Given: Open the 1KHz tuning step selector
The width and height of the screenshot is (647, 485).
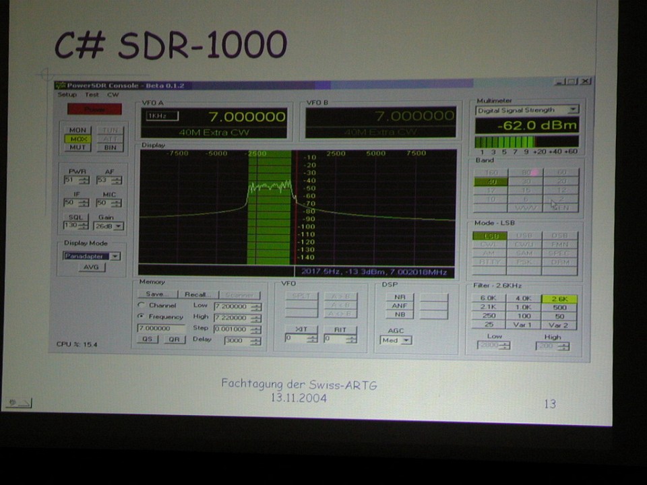Looking at the screenshot, I should click(x=162, y=116).
